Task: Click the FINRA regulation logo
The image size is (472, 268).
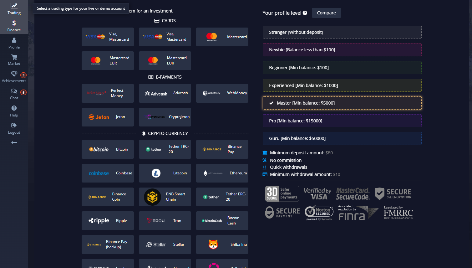Action: click(358, 213)
